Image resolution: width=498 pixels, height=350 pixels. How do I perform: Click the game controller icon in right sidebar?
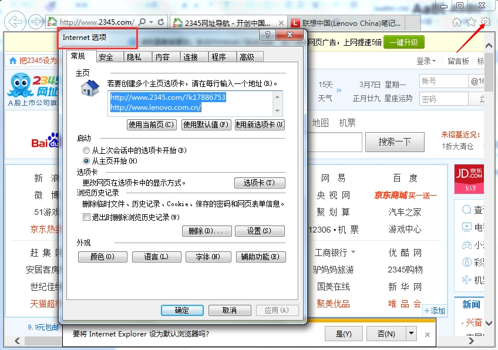466,245
